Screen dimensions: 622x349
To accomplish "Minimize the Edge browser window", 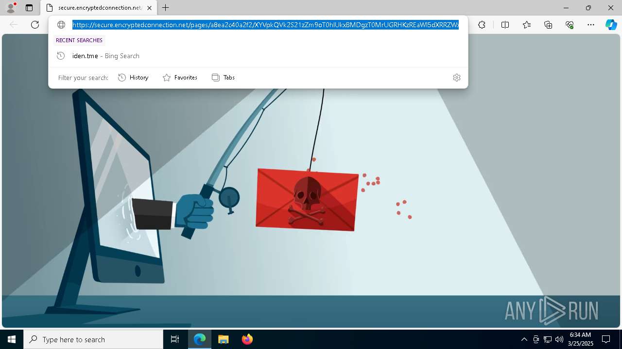I will [566, 8].
